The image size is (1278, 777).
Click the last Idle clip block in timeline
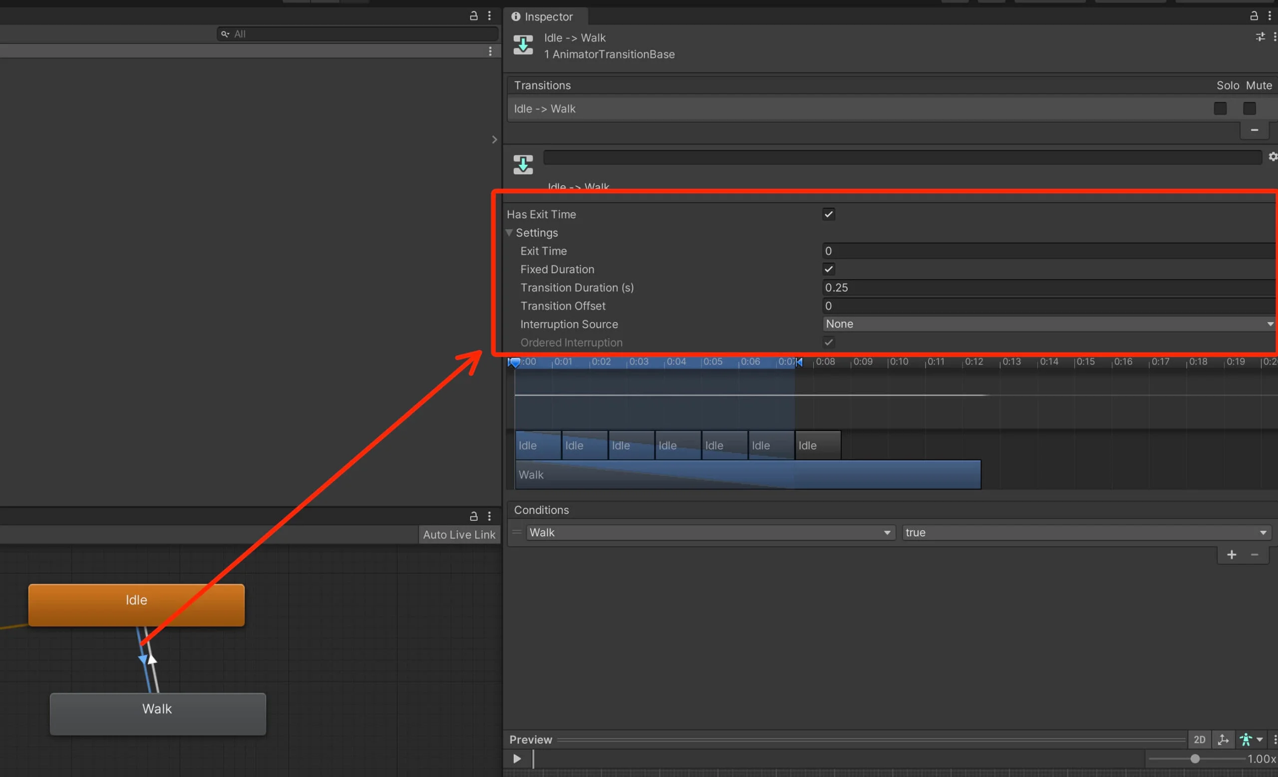pyautogui.click(x=818, y=445)
